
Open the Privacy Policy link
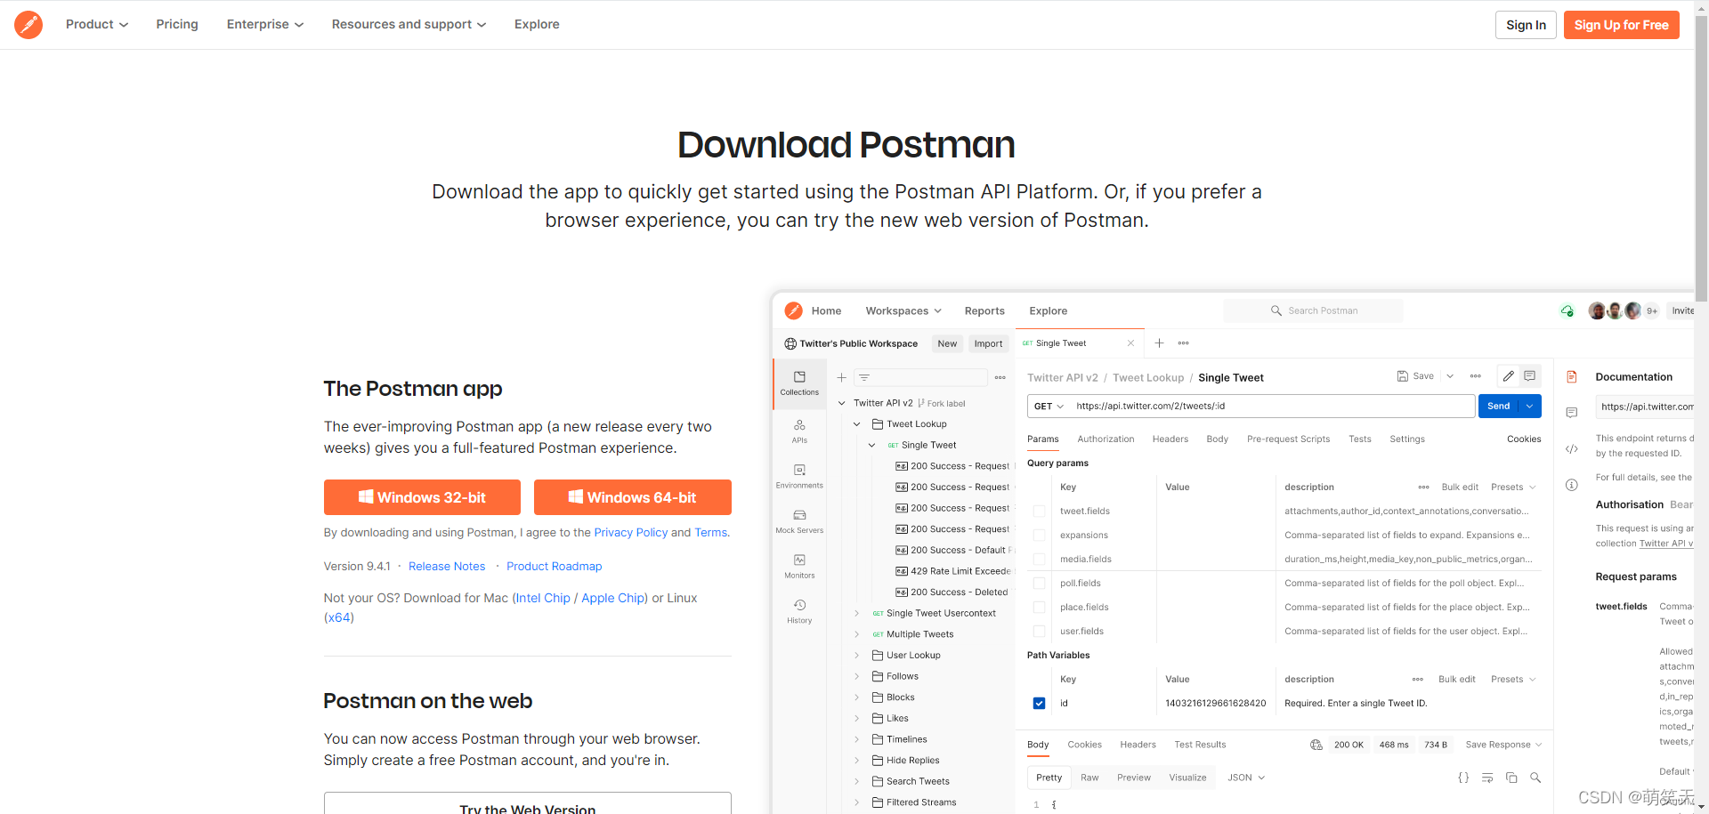[x=630, y=532]
